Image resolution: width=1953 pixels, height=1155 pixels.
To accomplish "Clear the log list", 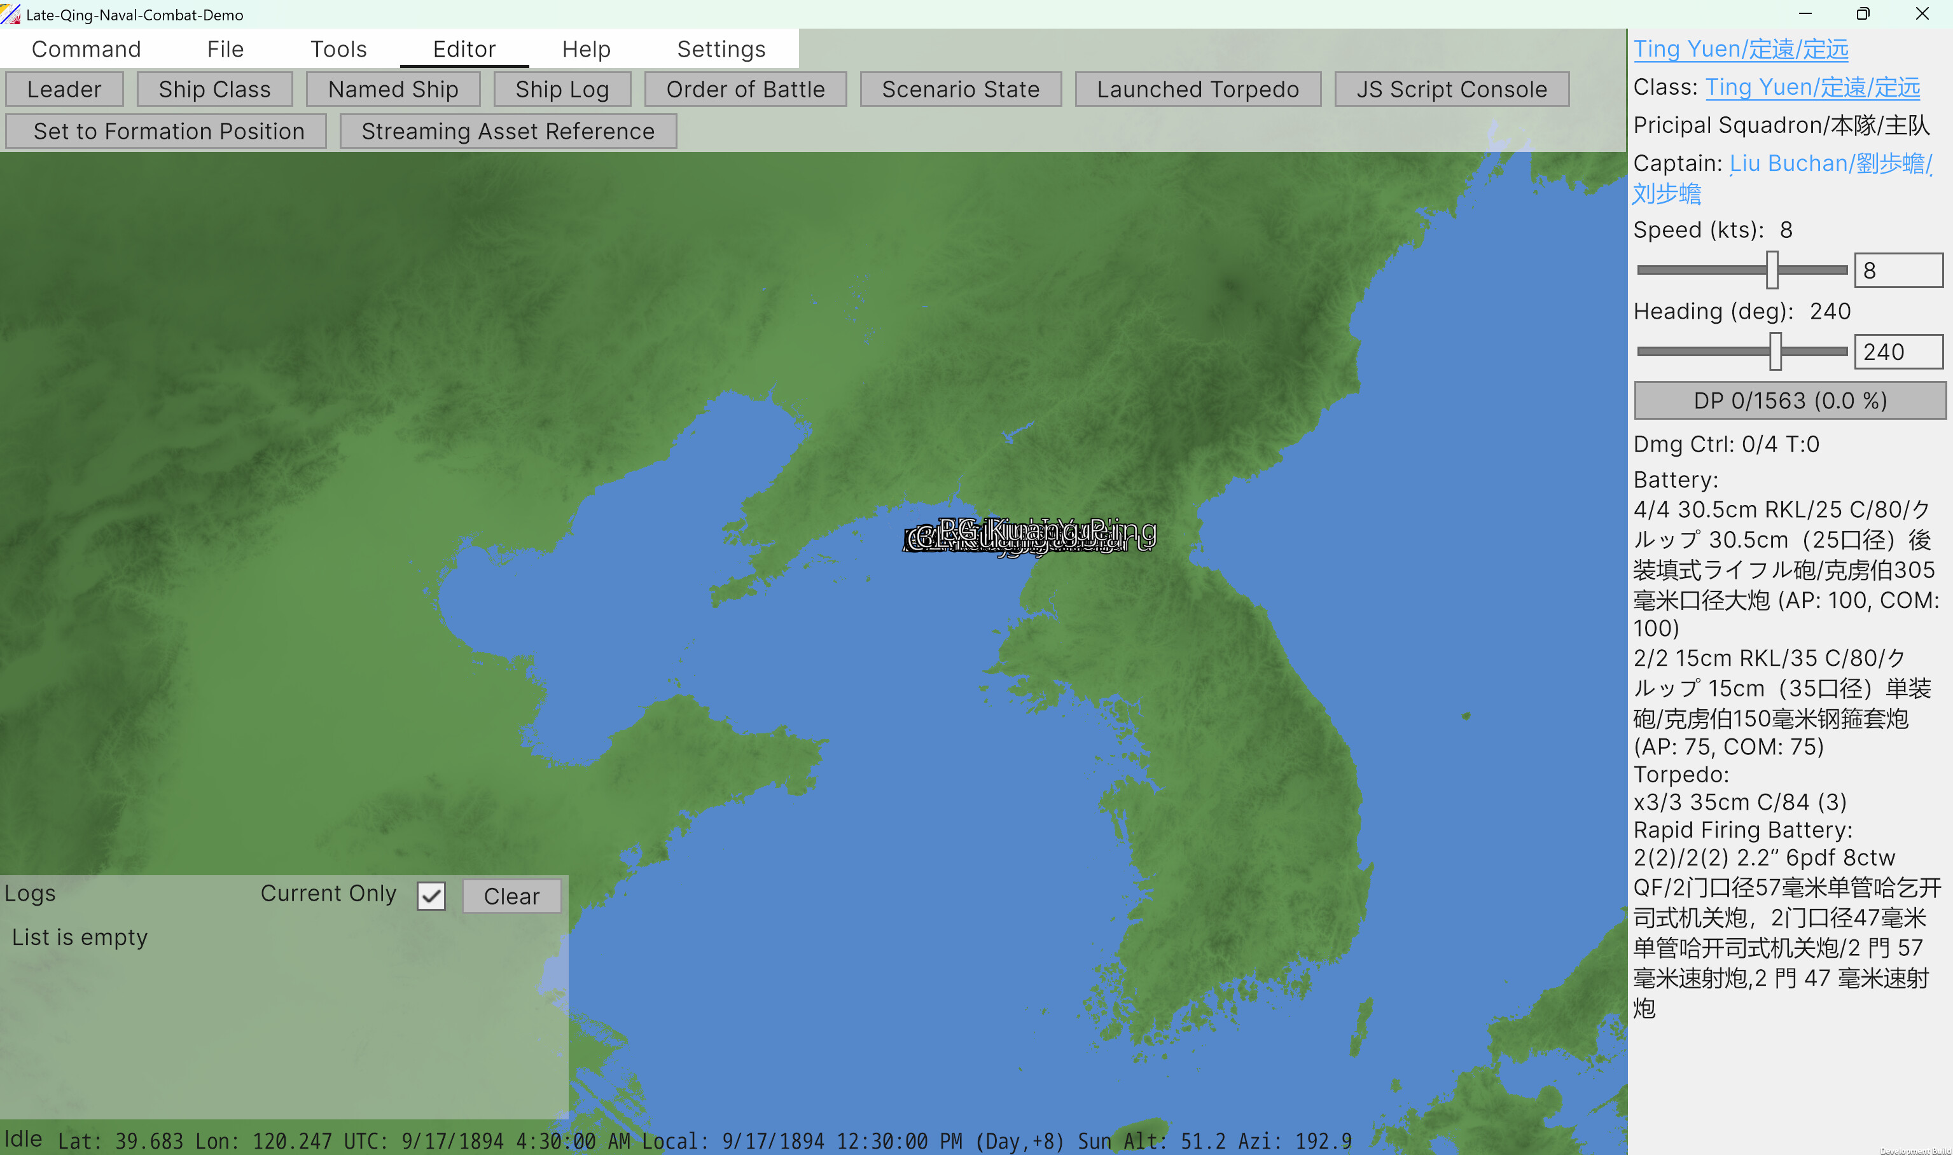I will tap(511, 896).
